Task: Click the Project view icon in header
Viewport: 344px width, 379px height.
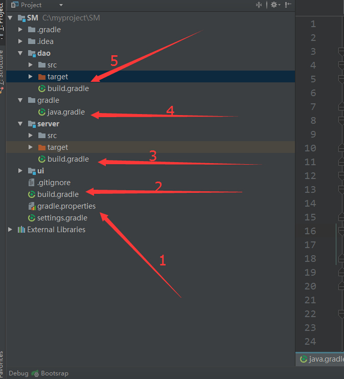Action: [x=15, y=5]
